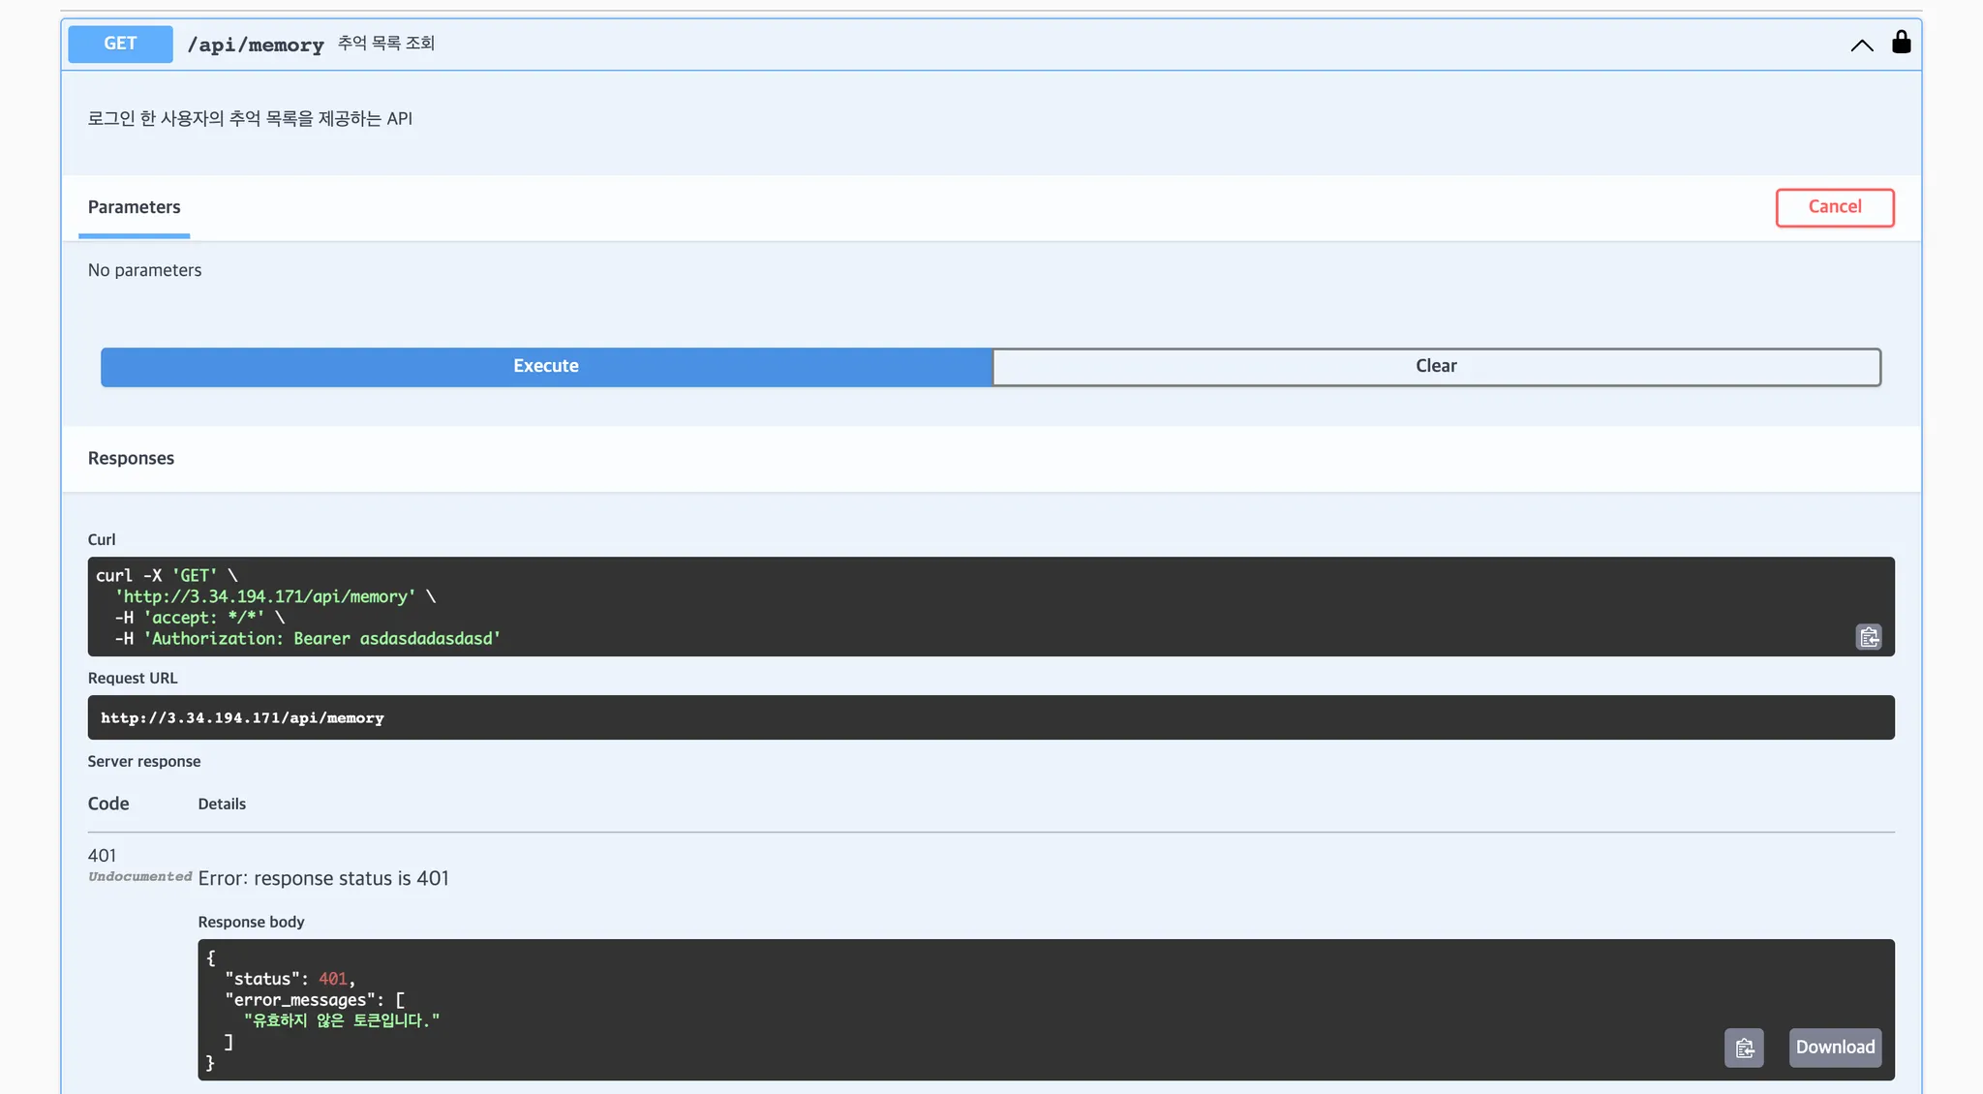The image size is (1983, 1094).
Task: Click the 401 status value in response body
Action: pyautogui.click(x=332, y=979)
